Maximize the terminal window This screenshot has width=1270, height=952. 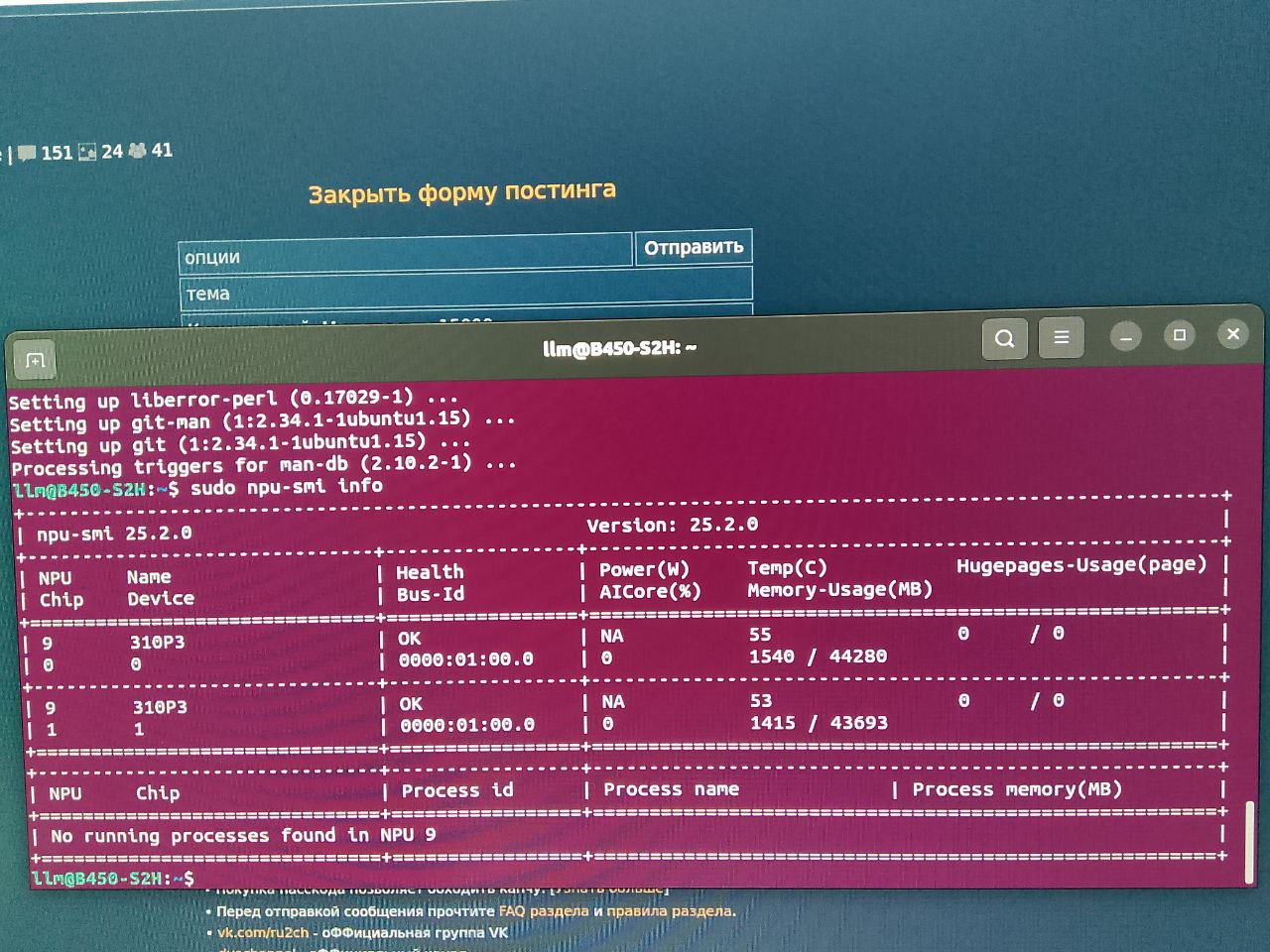pos(1180,335)
